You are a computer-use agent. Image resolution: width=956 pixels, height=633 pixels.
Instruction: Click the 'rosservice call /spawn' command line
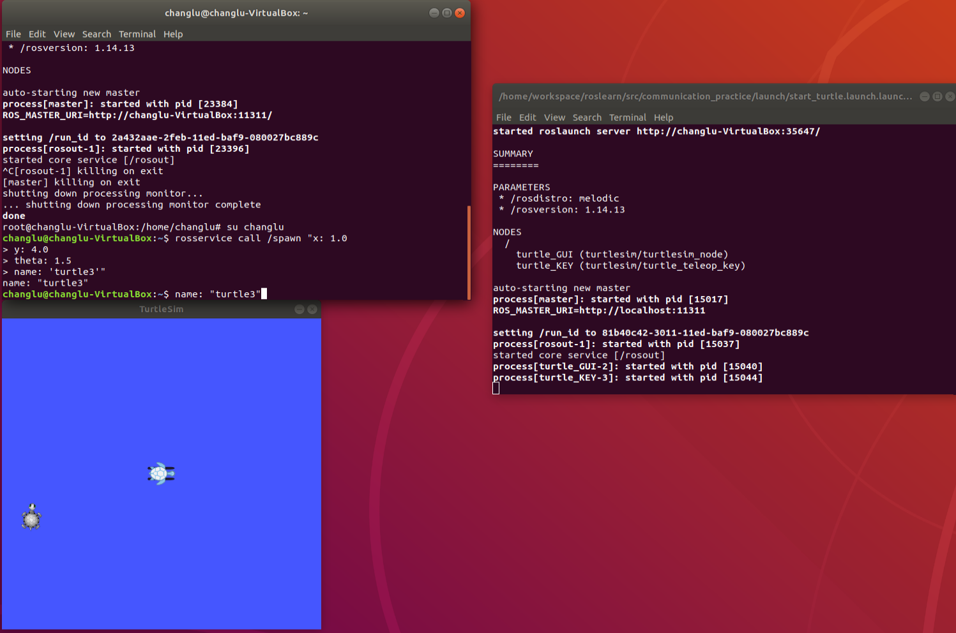(175, 238)
